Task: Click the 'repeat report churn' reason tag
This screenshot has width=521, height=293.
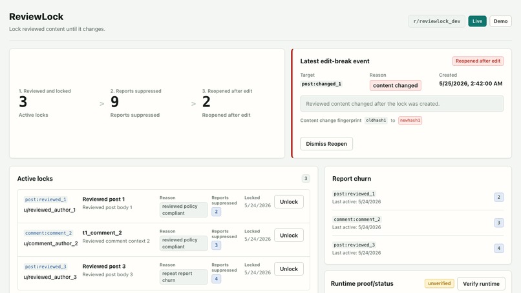Action: (184, 277)
